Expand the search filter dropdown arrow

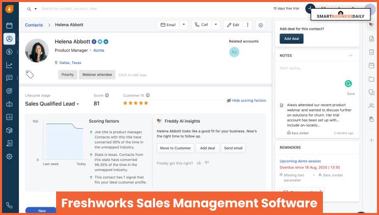point(36,9)
